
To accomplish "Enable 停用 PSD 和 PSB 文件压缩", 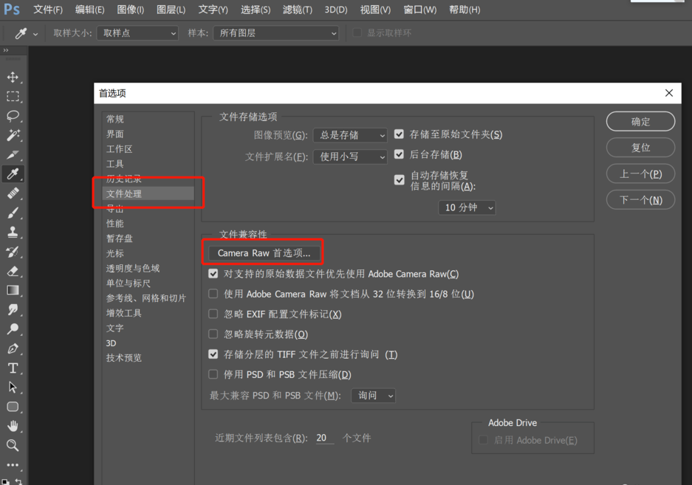I will [213, 374].
